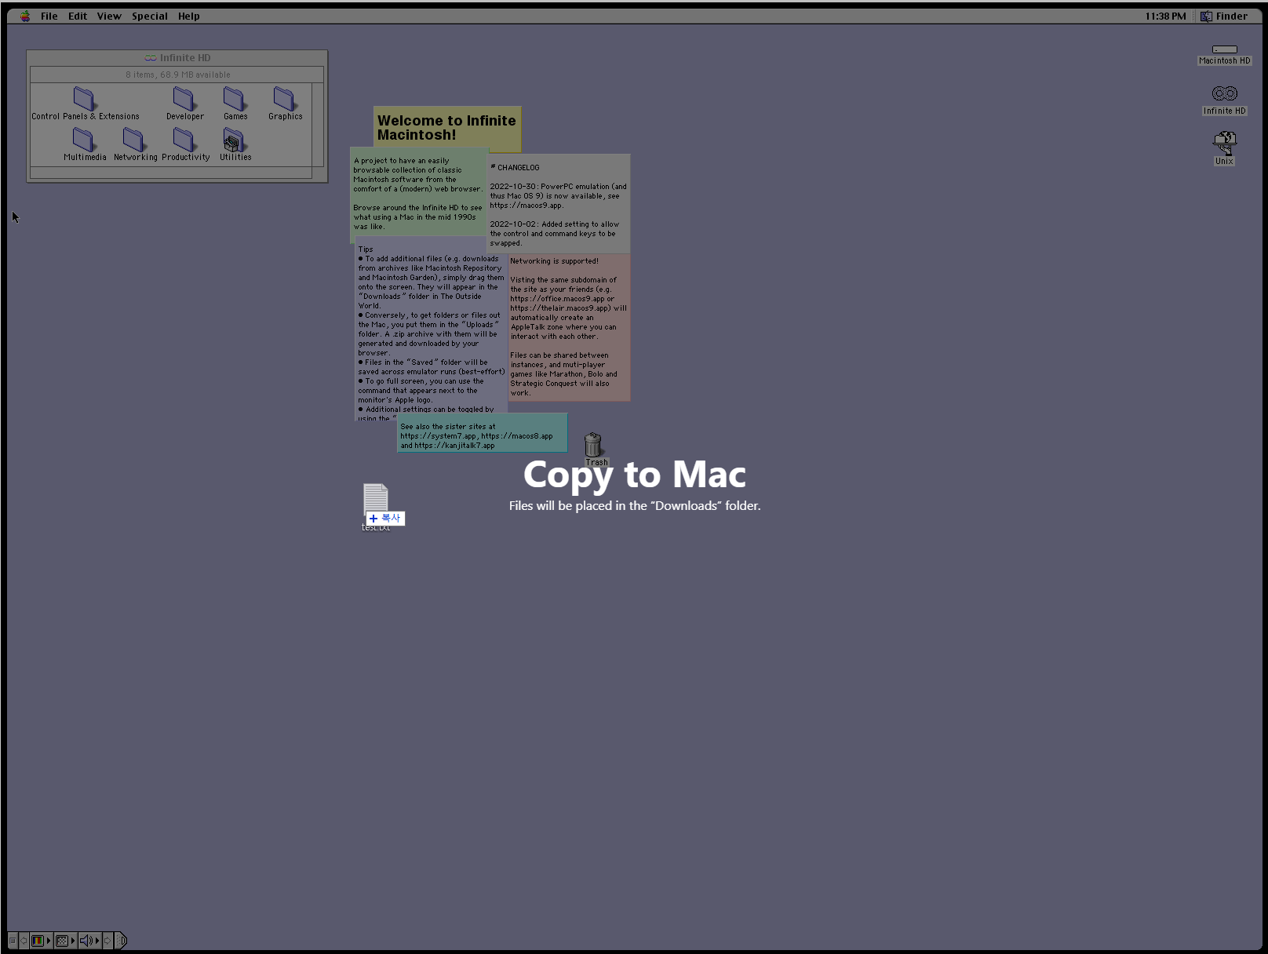Click the sister sites teal sticky note
The width and height of the screenshot is (1268, 954).
click(x=482, y=435)
